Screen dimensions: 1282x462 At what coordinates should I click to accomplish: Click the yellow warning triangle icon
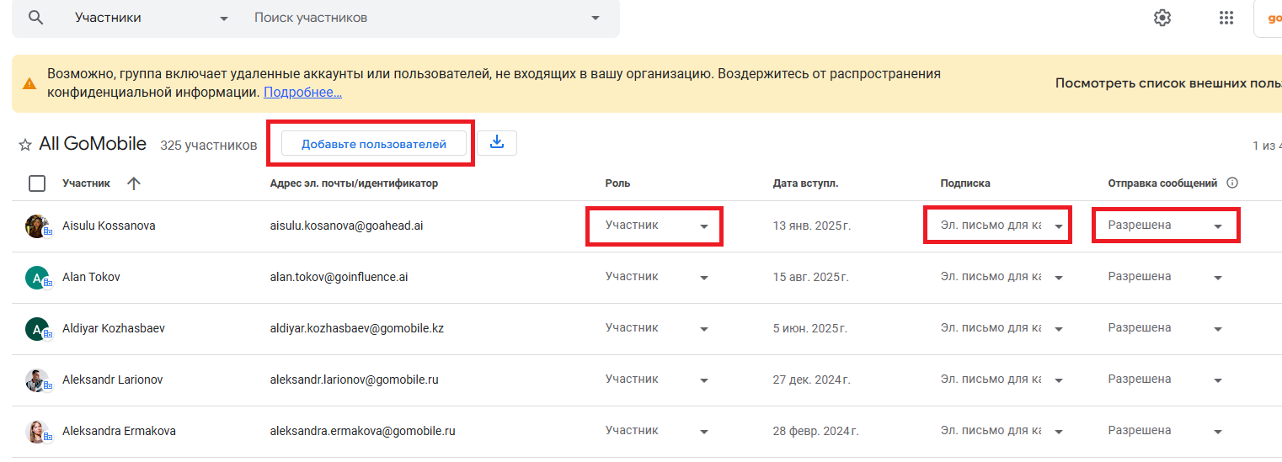click(29, 83)
